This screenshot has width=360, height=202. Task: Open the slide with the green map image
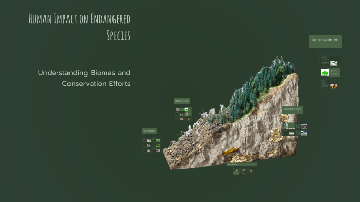(330, 72)
